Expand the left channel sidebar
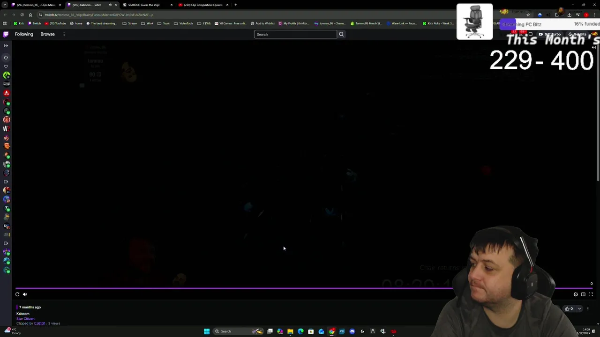 (6, 45)
